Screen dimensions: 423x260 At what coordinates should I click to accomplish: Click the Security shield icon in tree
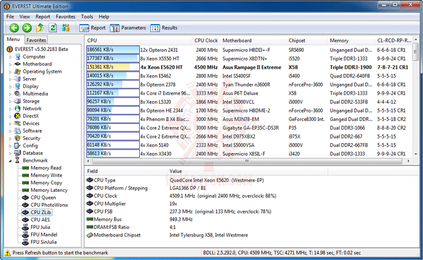point(18,138)
